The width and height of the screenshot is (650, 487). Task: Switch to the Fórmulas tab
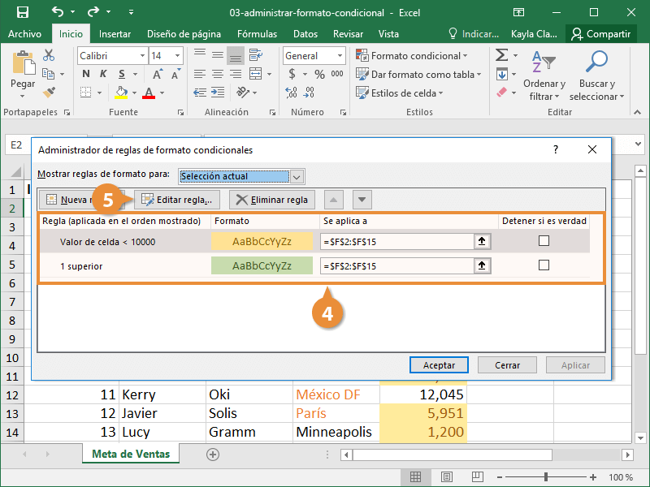click(257, 34)
